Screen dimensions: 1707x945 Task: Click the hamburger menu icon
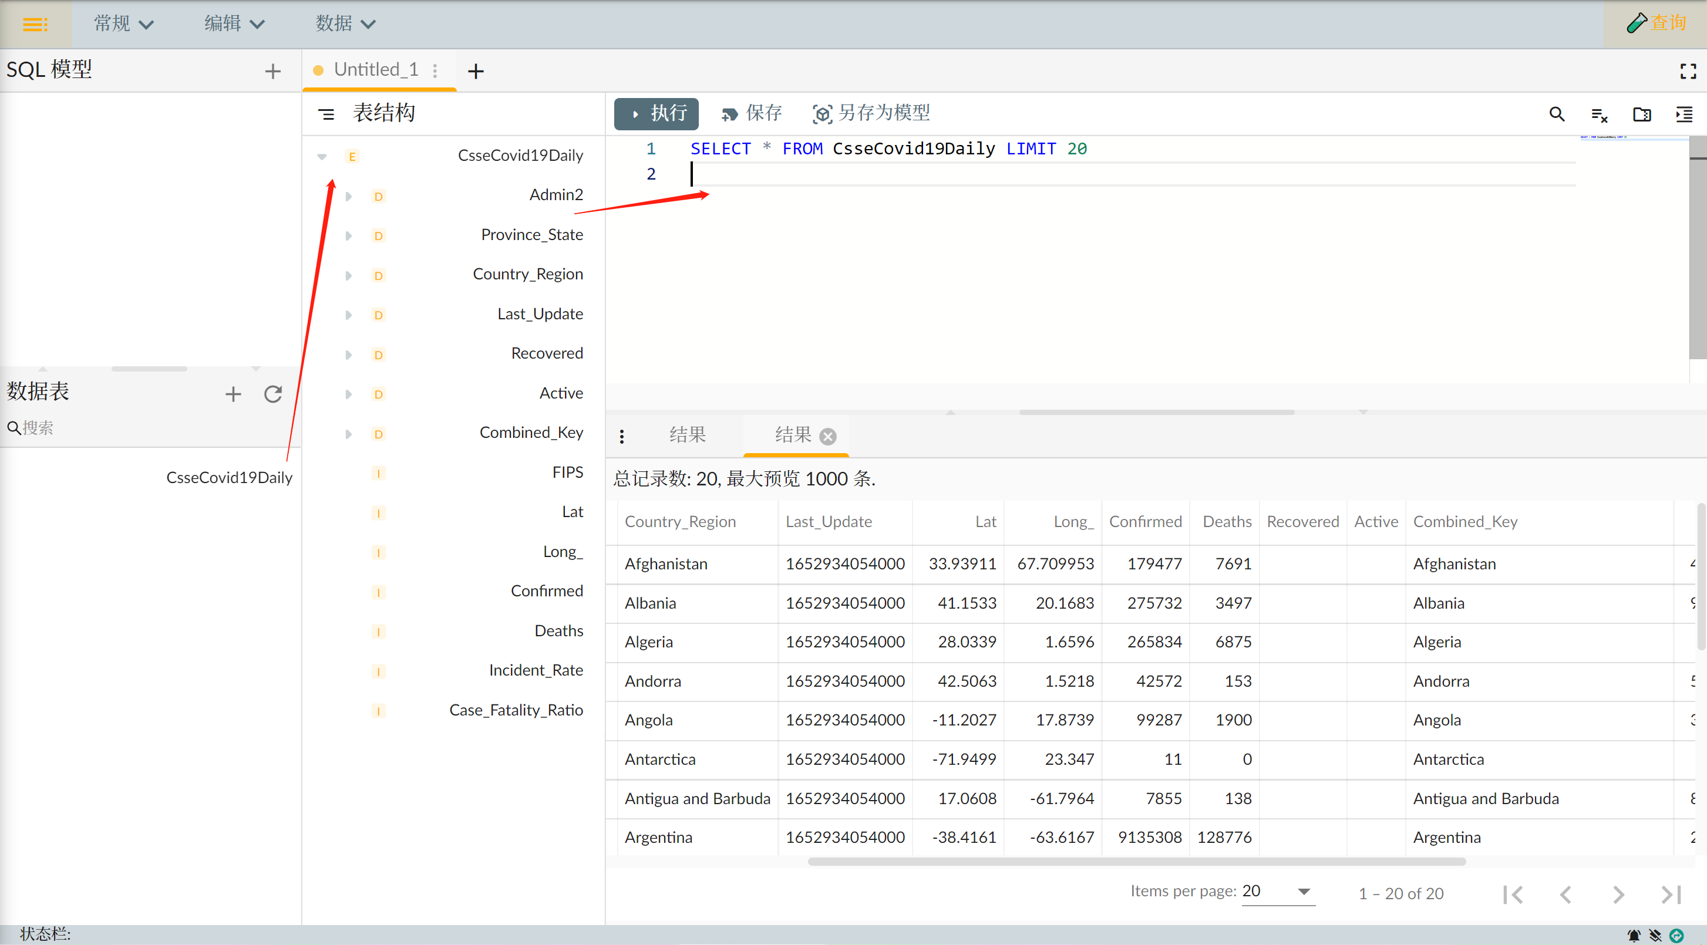click(35, 25)
